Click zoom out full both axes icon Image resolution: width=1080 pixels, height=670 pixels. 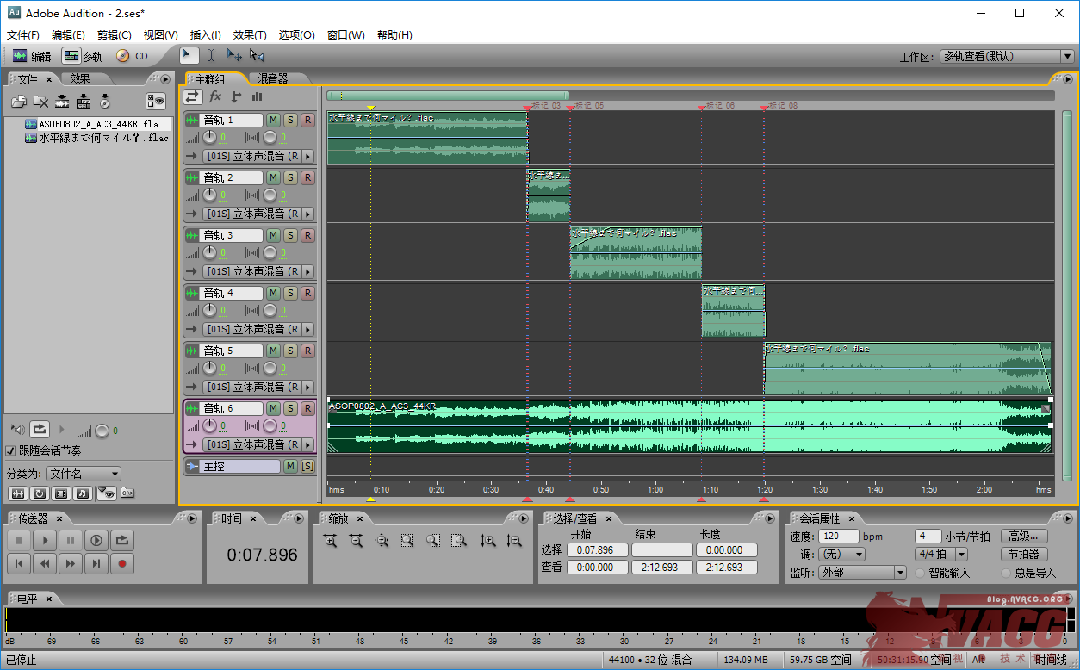(382, 541)
